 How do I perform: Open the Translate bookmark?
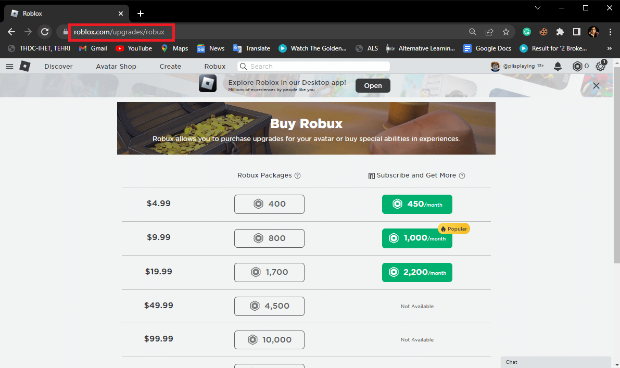(251, 48)
